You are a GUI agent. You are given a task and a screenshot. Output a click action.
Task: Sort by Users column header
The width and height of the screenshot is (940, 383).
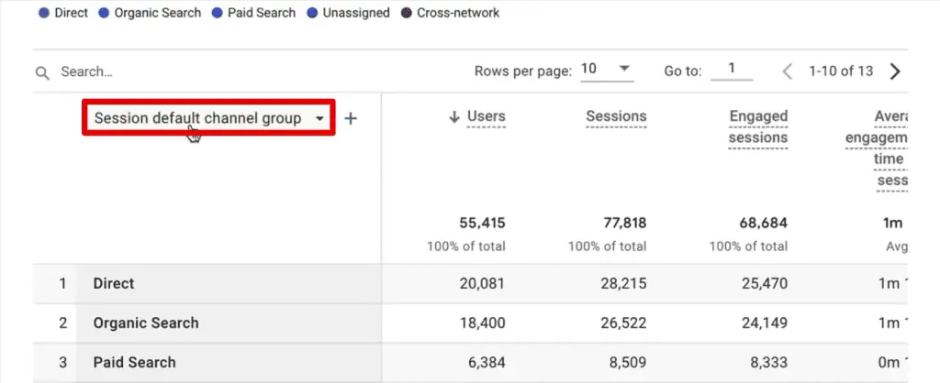click(486, 116)
